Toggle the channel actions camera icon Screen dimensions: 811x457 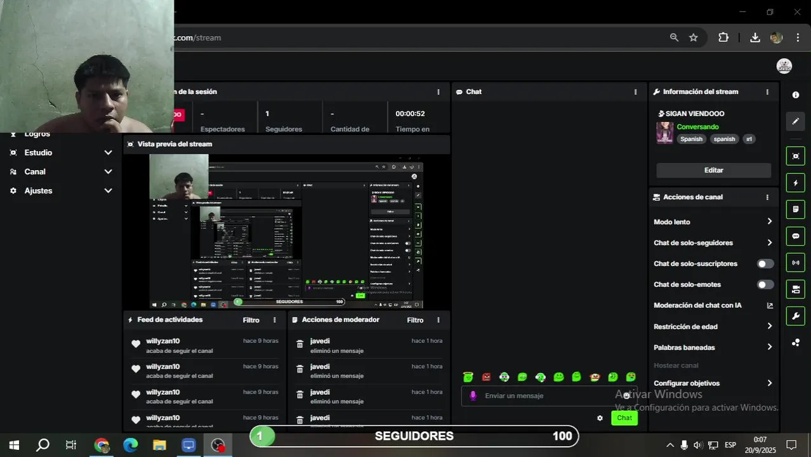point(796,289)
